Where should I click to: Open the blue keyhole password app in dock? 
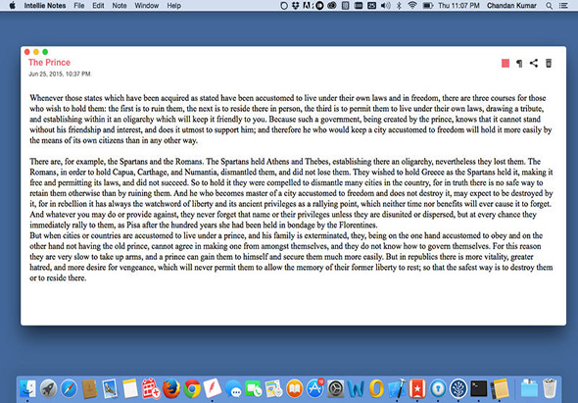tap(438, 389)
